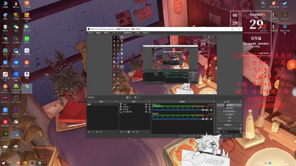Screen dimensions: 296x166
Task: Select 显示器采集 source row
Action: [x=135, y=112]
